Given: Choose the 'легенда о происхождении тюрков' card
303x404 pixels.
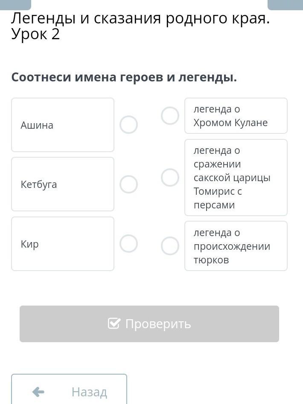Looking at the screenshot, I should pyautogui.click(x=236, y=246).
